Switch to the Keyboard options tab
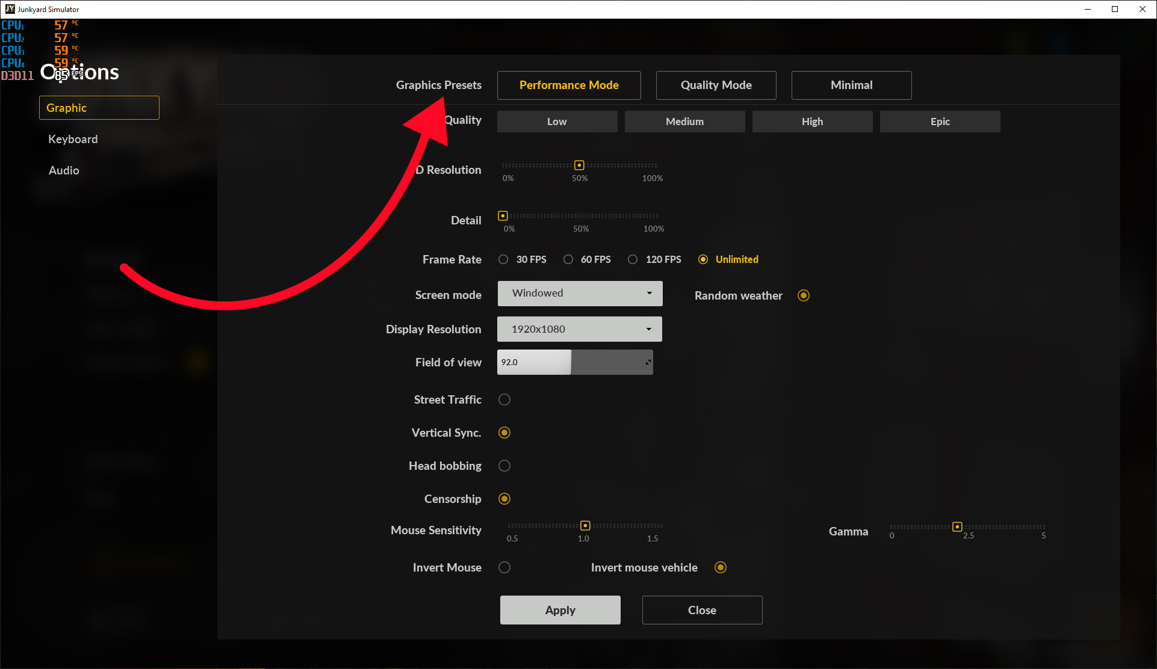The width and height of the screenshot is (1157, 669). (x=73, y=139)
